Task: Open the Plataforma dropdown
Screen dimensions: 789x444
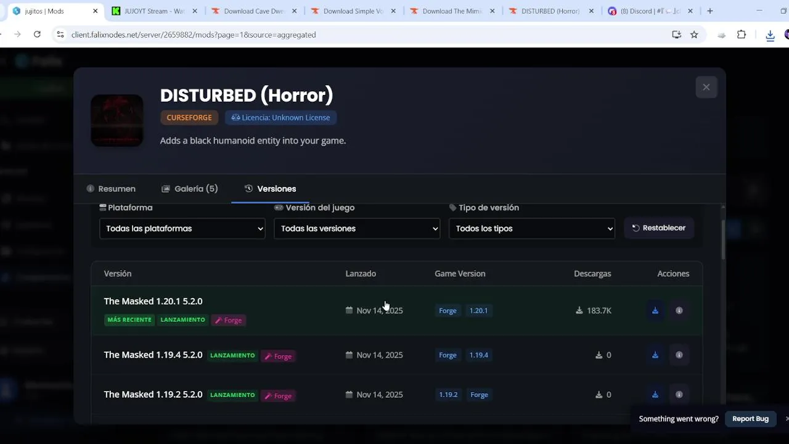Action: [x=182, y=229]
